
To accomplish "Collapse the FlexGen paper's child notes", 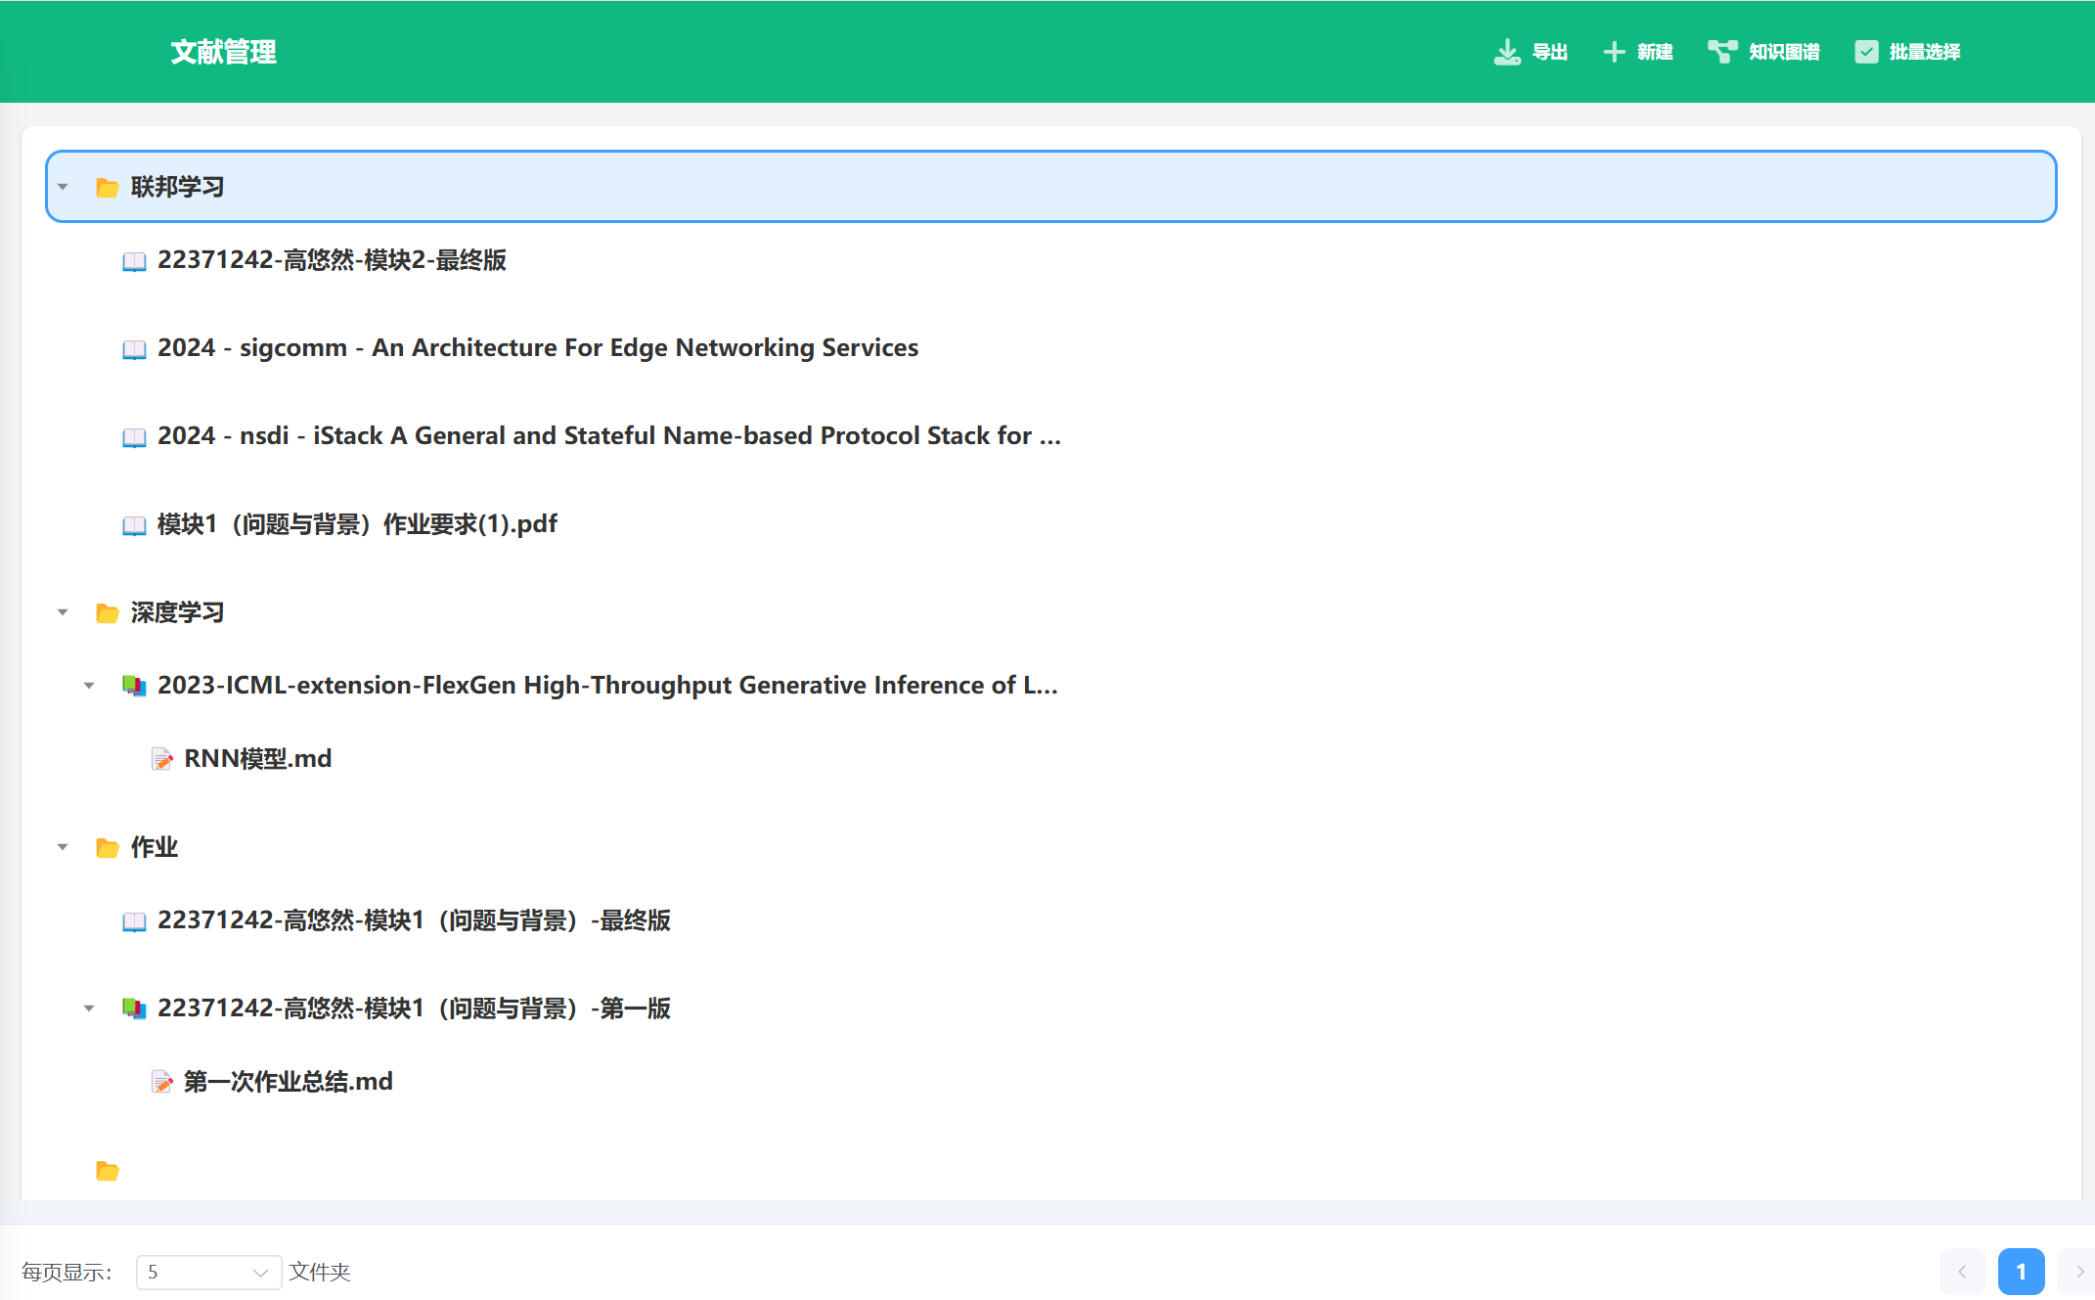I will tap(89, 686).
